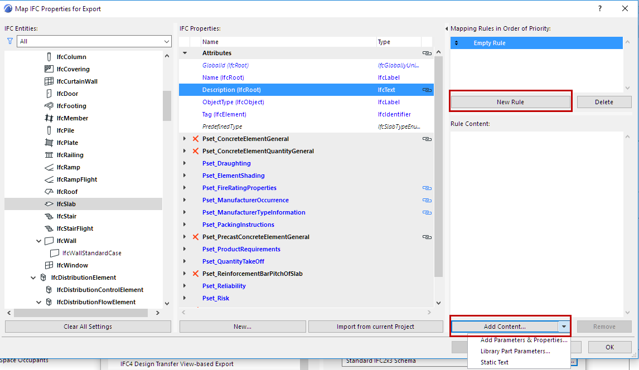Click the IfcStair entity icon
Viewport: 639px width, 370px height.
[x=49, y=216]
